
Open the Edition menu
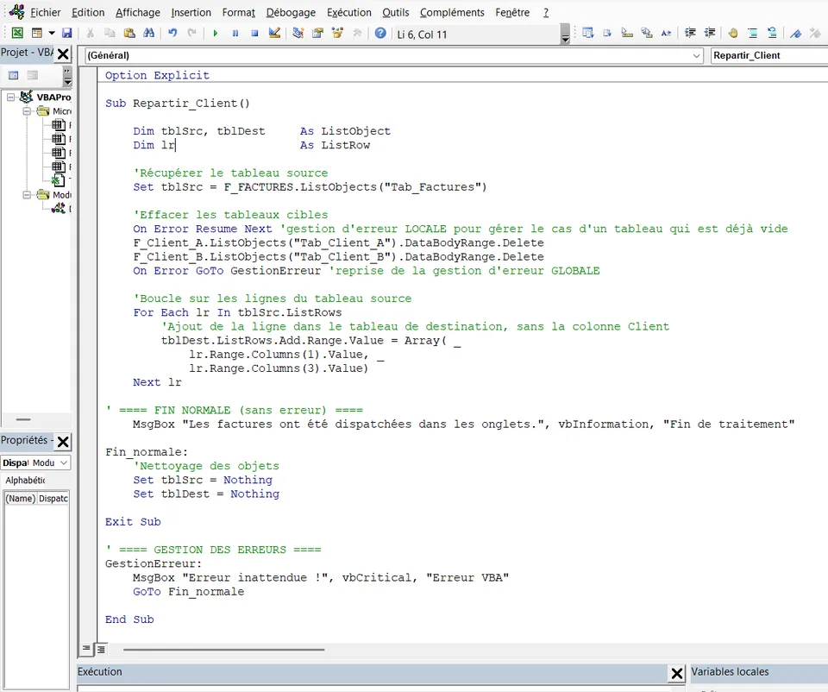click(88, 12)
